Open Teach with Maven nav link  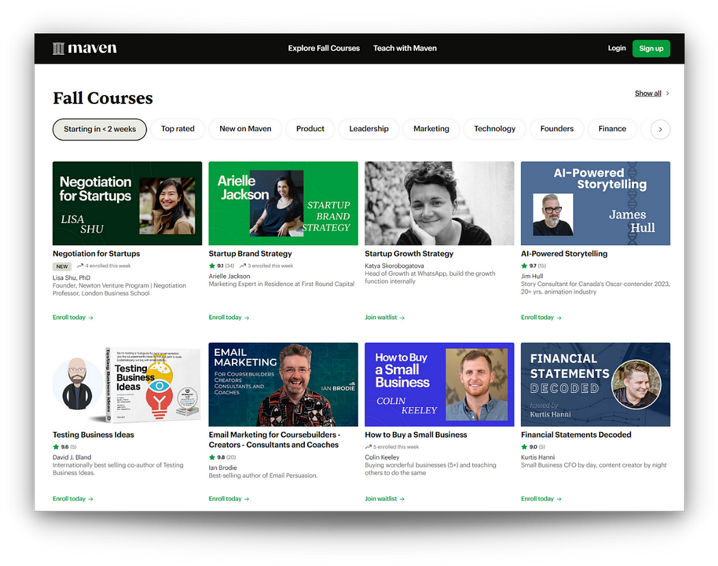pos(405,48)
